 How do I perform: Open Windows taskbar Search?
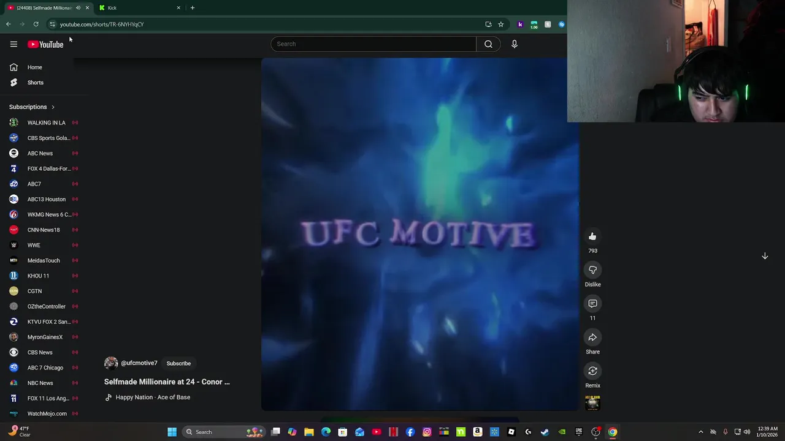(224, 432)
